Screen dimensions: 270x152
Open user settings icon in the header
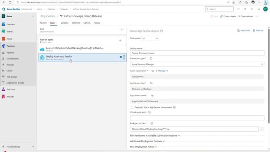[x=259, y=9]
